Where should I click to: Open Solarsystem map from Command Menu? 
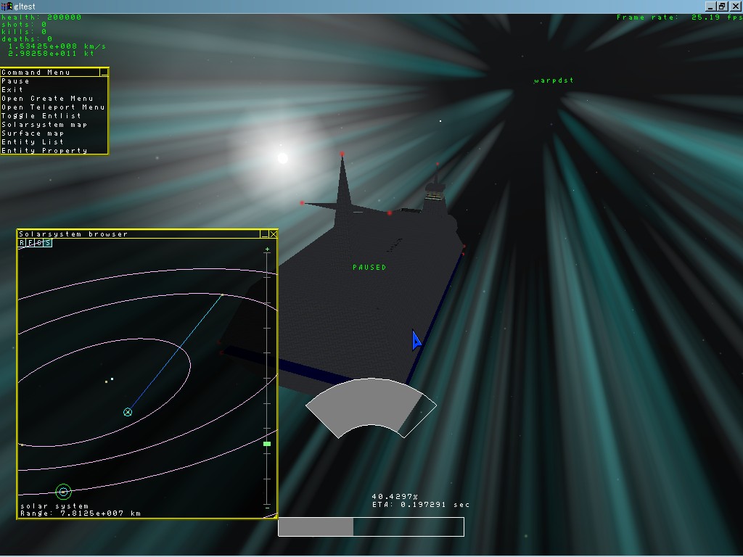pos(54,125)
